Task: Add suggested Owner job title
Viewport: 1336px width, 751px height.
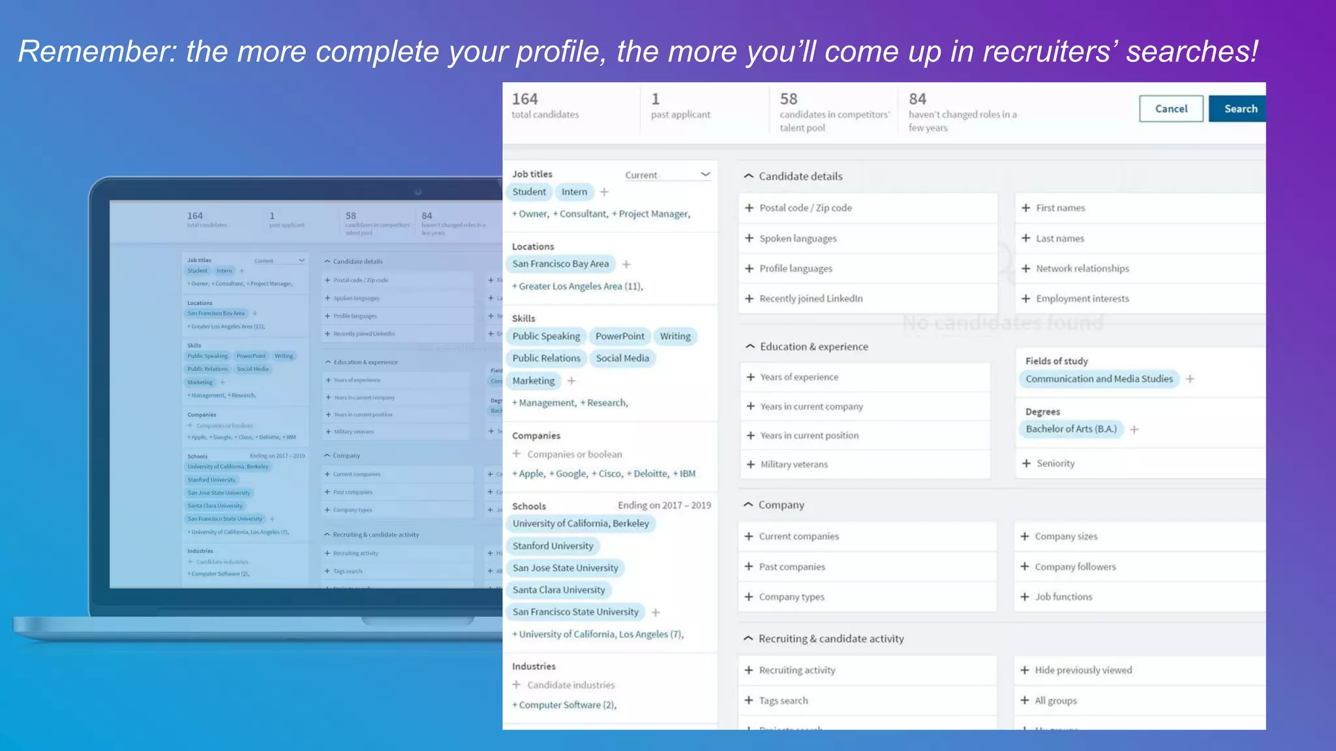Action: click(530, 214)
